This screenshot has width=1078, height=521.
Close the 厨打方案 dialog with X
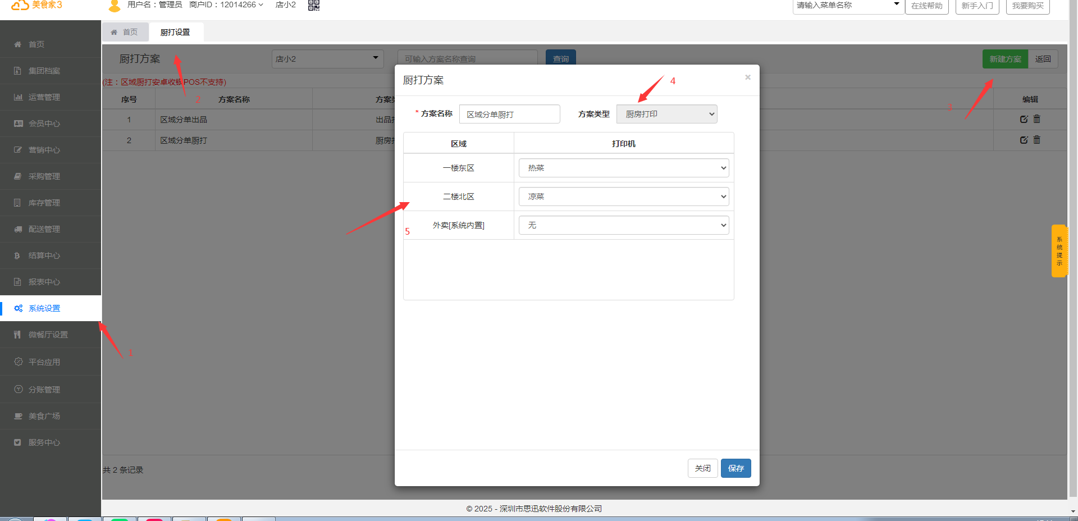pyautogui.click(x=748, y=77)
